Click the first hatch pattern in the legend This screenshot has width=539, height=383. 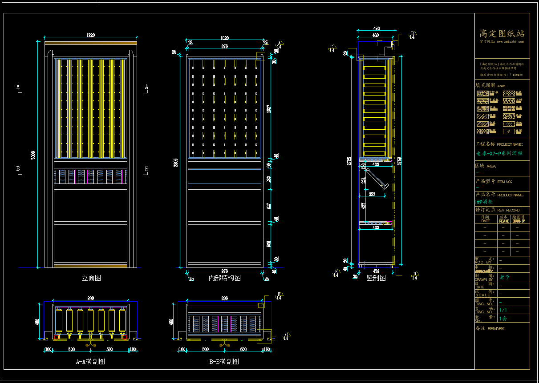pyautogui.click(x=482, y=94)
